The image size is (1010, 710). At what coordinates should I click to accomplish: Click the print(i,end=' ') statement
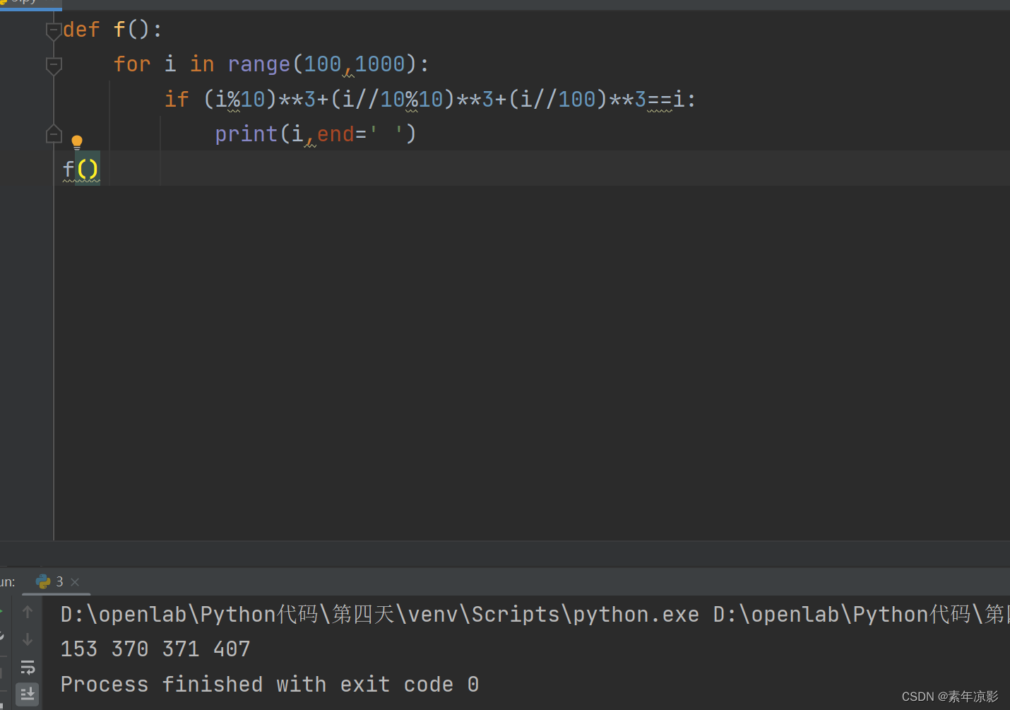[x=315, y=134]
